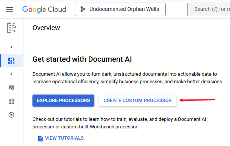Open the Undocumented Orphan Wells project selector
This screenshot has width=230, height=146.
tap(120, 9)
